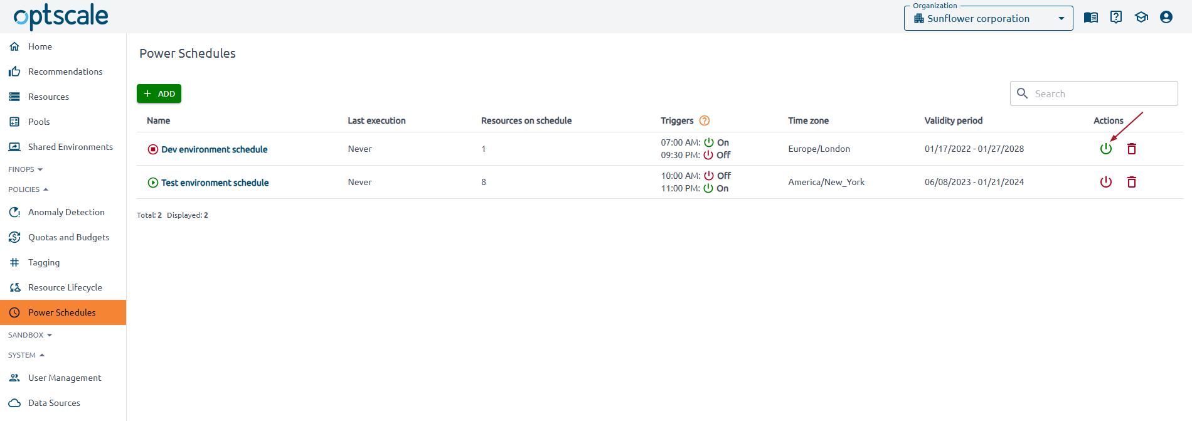Collapse the SYSTEM sidebar section
The image size is (1192, 421).
point(26,355)
